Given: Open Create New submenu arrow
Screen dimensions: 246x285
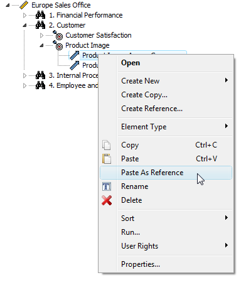Looking at the screenshot, I should pos(227,80).
